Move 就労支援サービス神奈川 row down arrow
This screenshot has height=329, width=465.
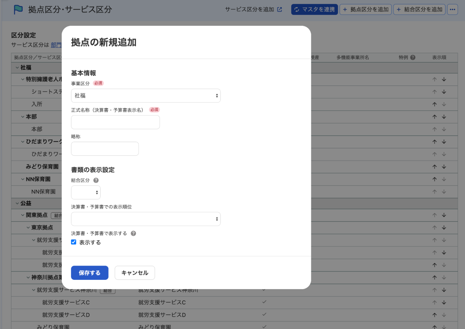(444, 290)
